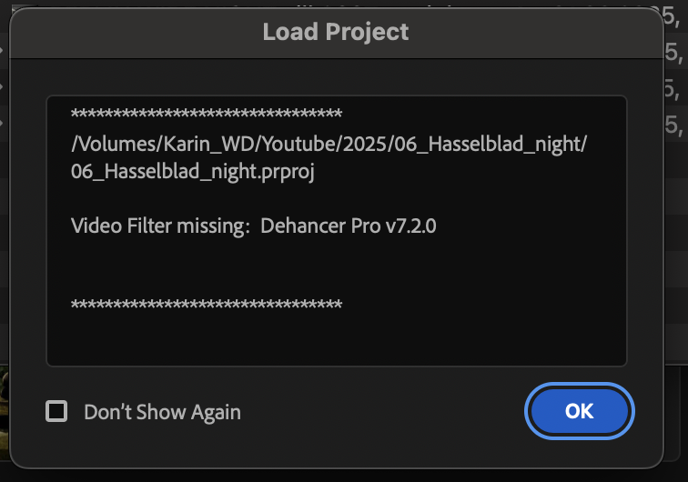Click the /Volumes prefix of the path

pyautogui.click(x=102, y=146)
